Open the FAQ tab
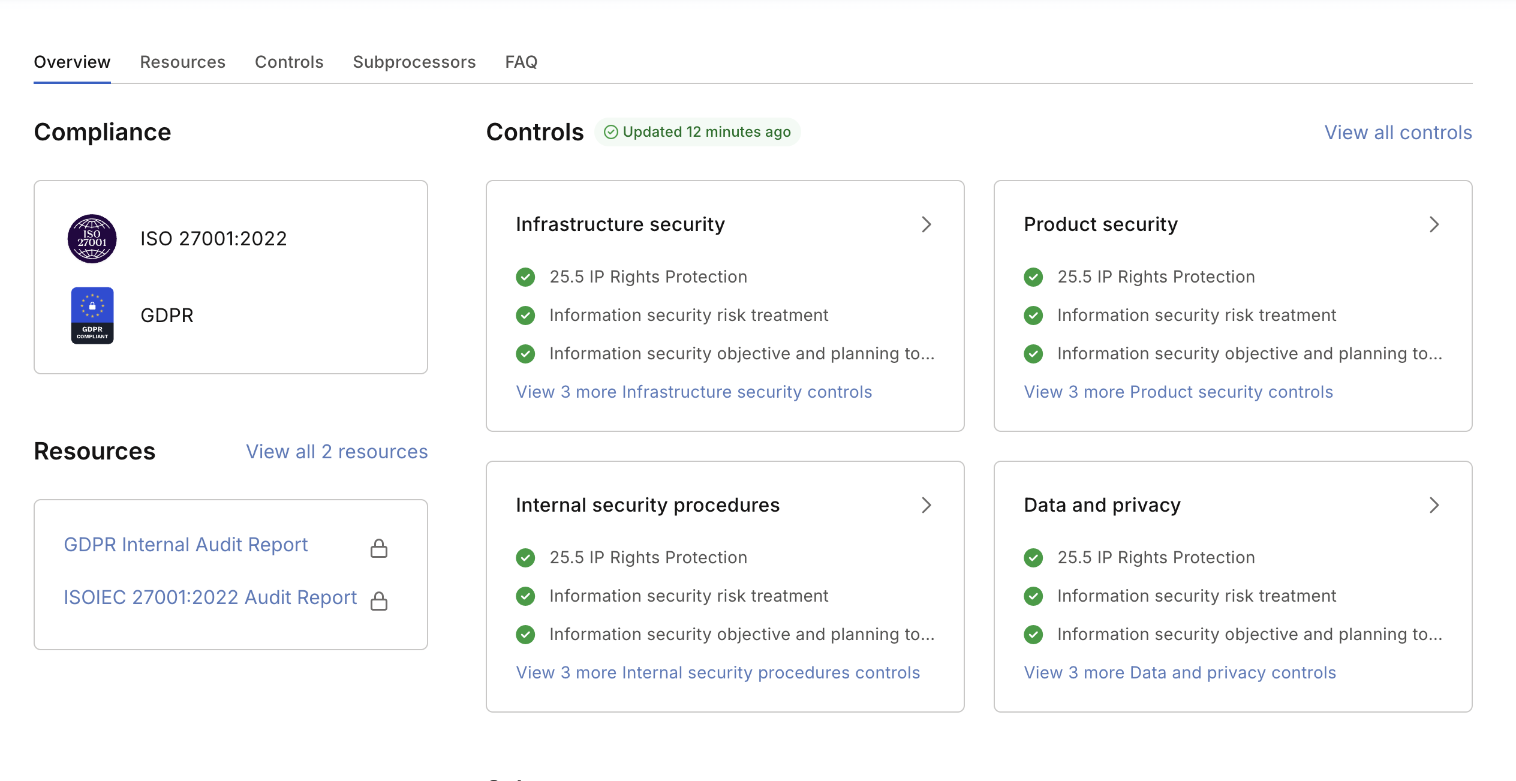The height and width of the screenshot is (781, 1516). pyautogui.click(x=521, y=62)
